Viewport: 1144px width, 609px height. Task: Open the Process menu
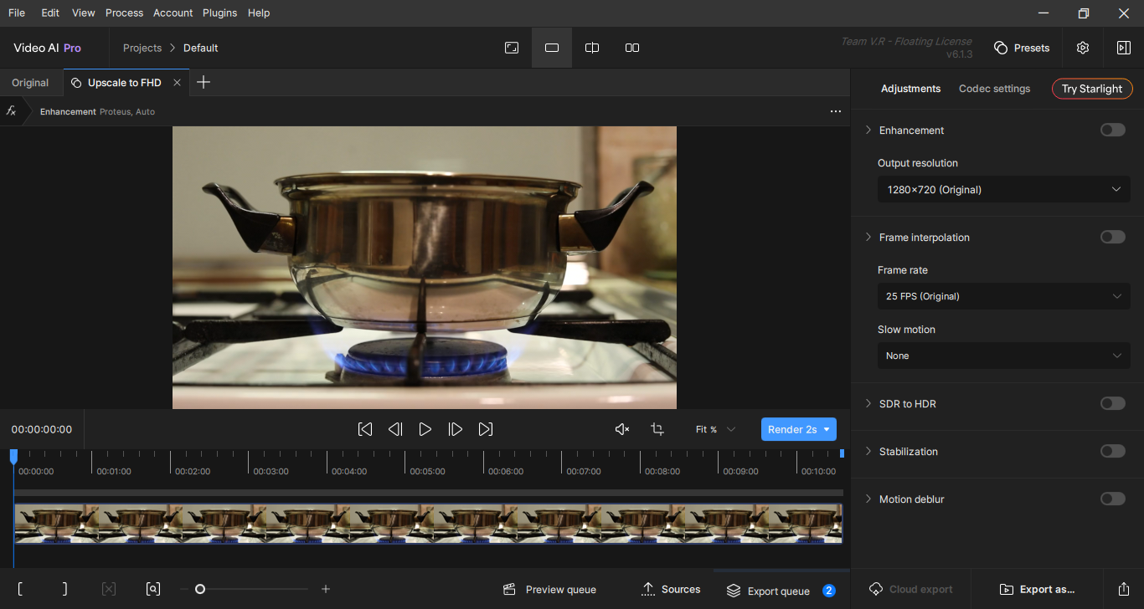[x=124, y=13]
